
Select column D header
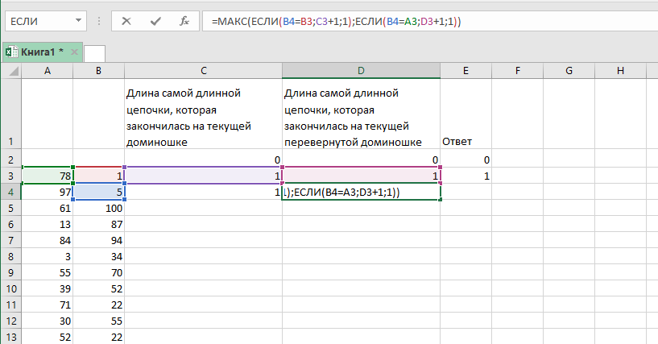click(361, 71)
